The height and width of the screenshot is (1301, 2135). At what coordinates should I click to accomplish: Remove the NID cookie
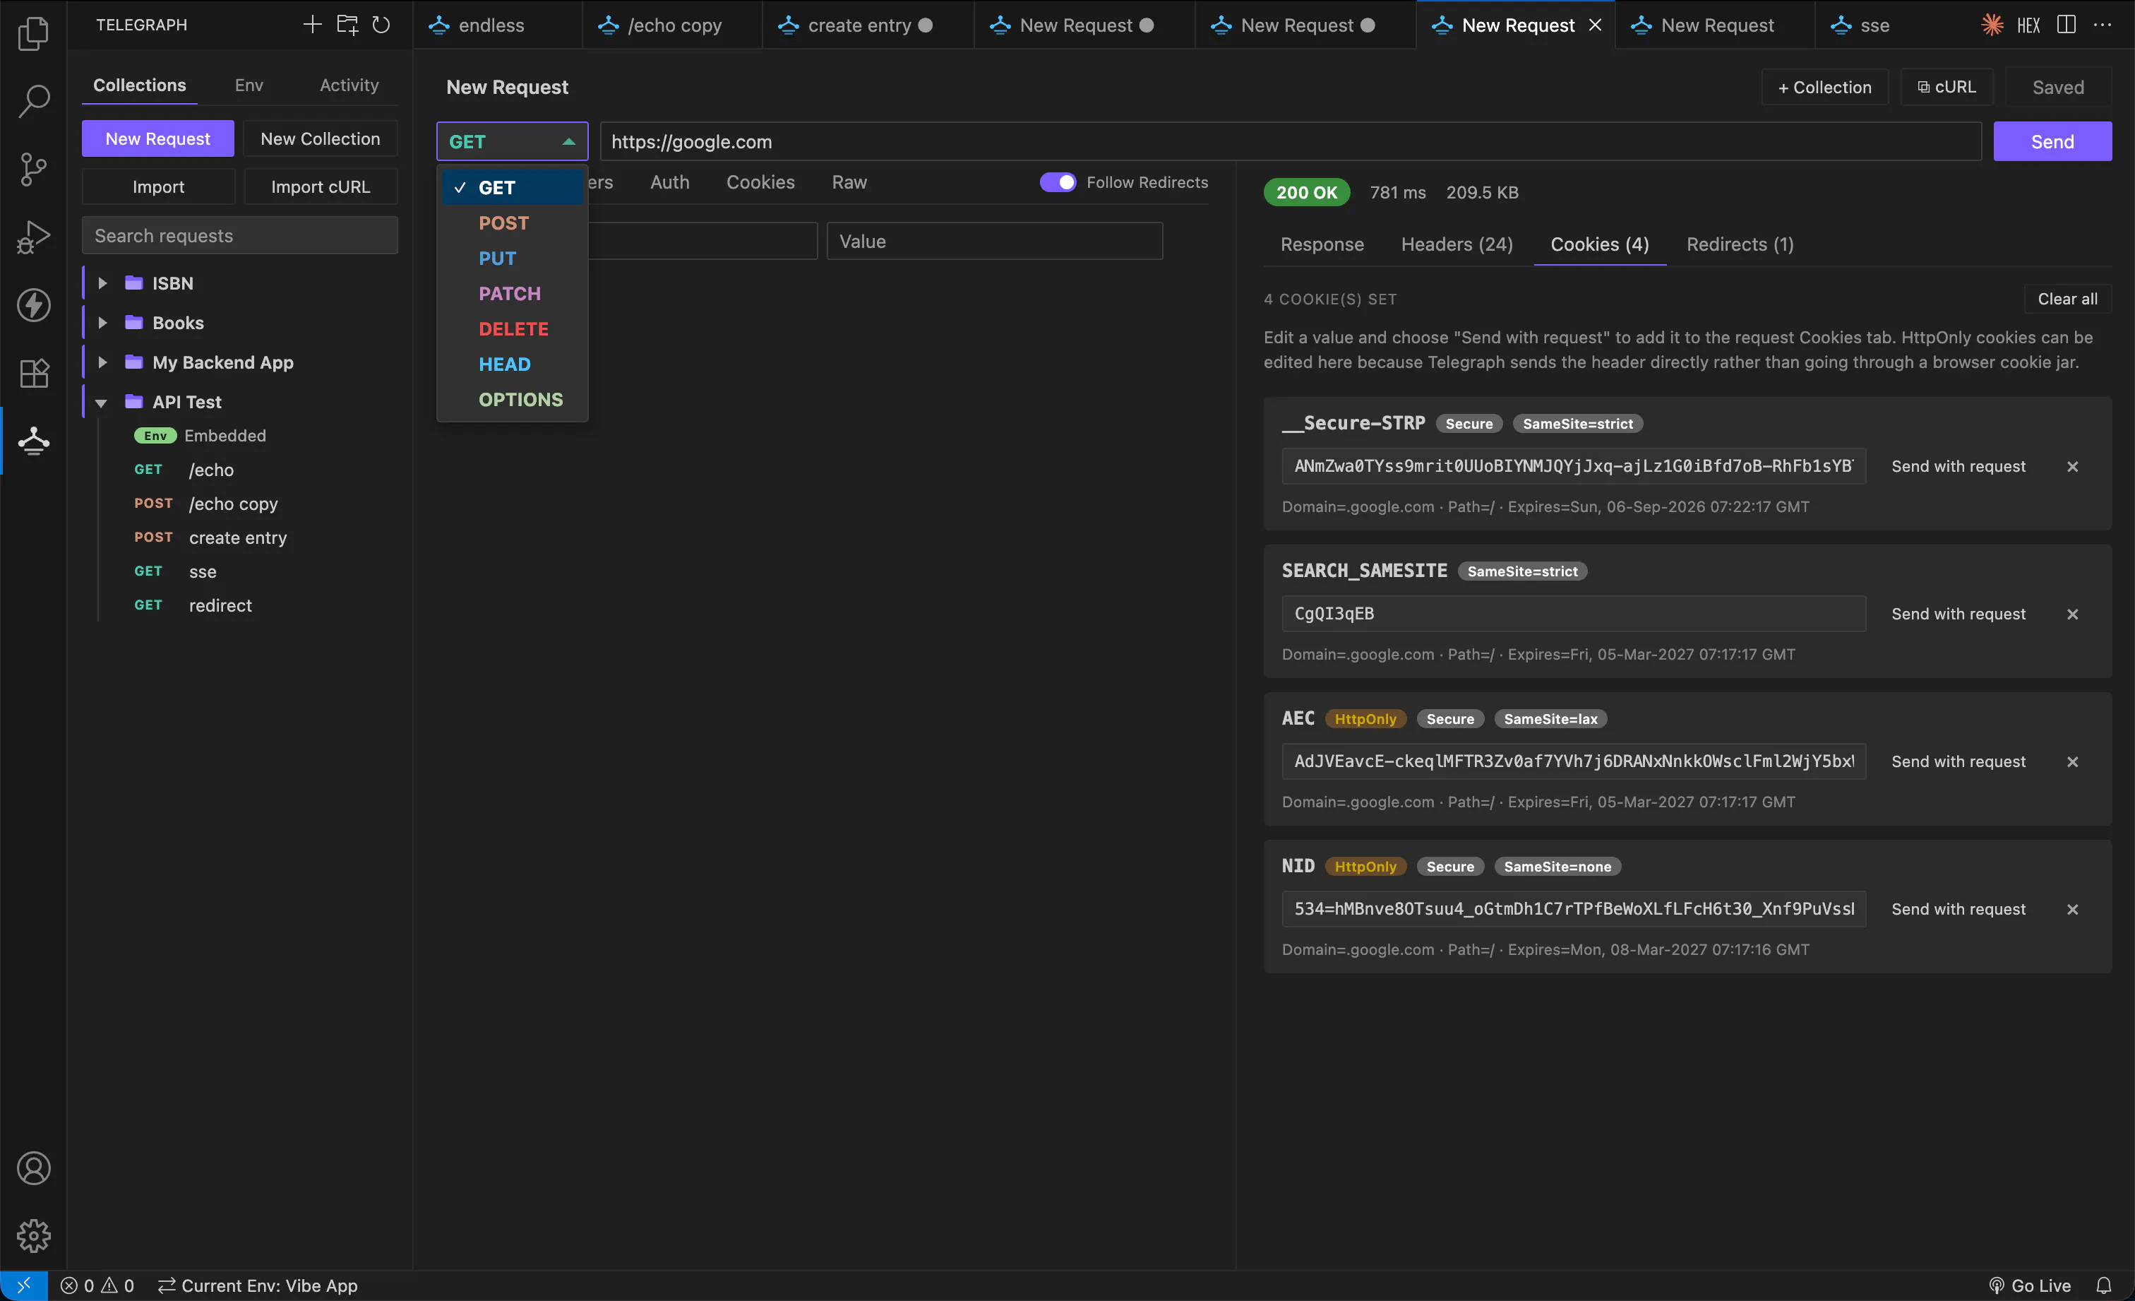click(2071, 909)
